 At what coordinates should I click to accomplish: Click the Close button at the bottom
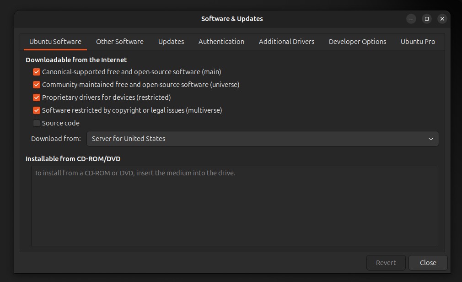(x=428, y=263)
